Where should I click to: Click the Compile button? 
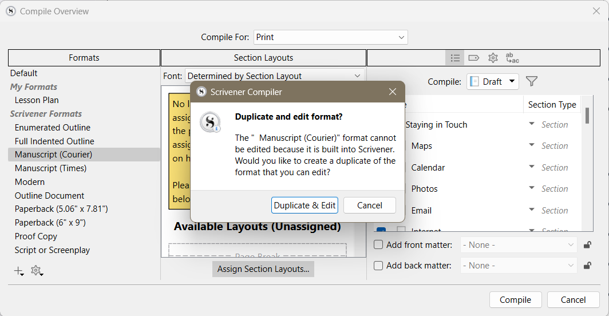click(515, 299)
